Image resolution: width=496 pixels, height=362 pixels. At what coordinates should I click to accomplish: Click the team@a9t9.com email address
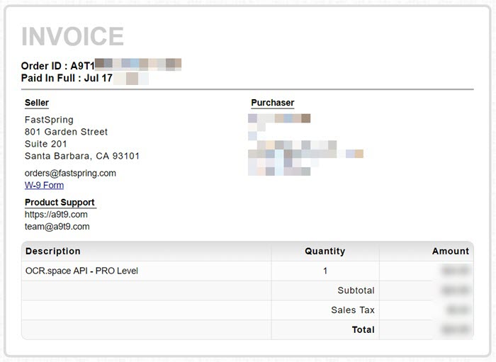pyautogui.click(x=57, y=227)
